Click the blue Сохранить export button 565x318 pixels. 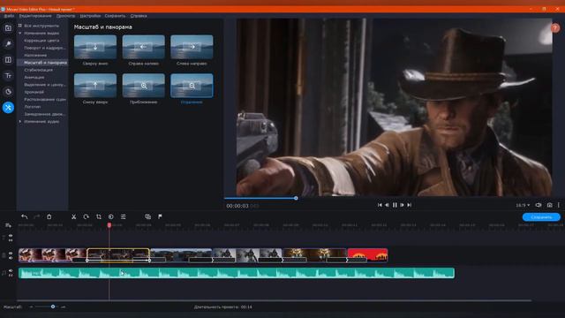541,217
